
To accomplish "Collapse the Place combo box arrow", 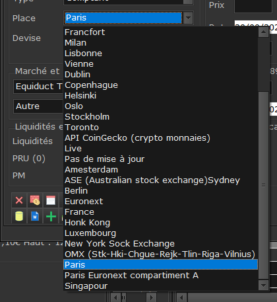I will [188, 18].
